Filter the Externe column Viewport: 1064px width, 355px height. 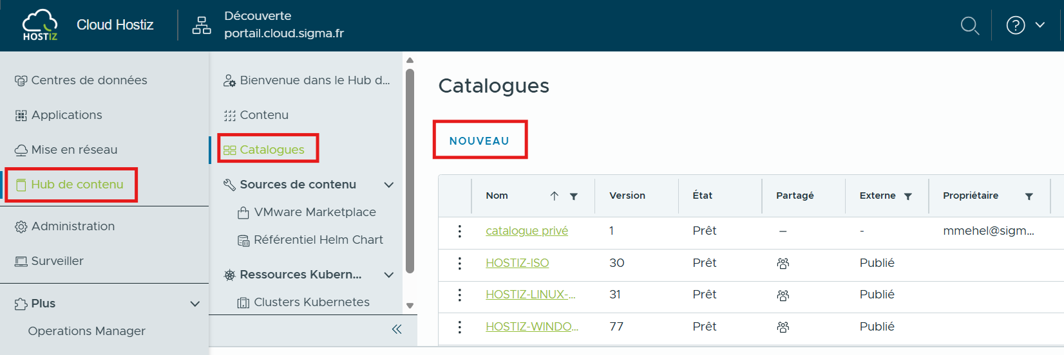click(908, 196)
